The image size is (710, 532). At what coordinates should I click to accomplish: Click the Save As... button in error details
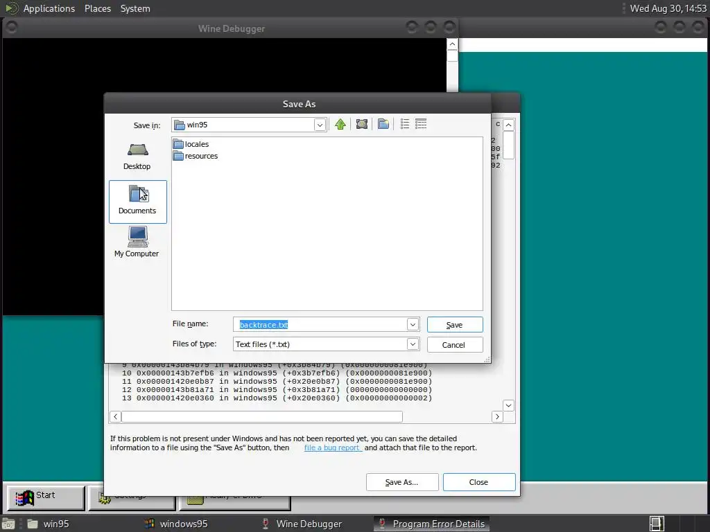click(402, 482)
